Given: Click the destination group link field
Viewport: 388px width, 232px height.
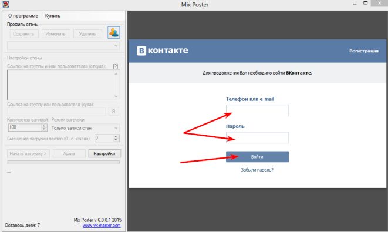Looking at the screenshot, I should click(x=57, y=112).
